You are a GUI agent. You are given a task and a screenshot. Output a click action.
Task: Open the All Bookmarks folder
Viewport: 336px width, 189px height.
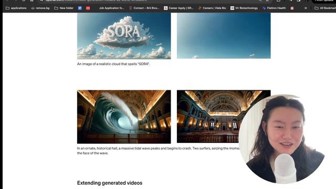325,8
